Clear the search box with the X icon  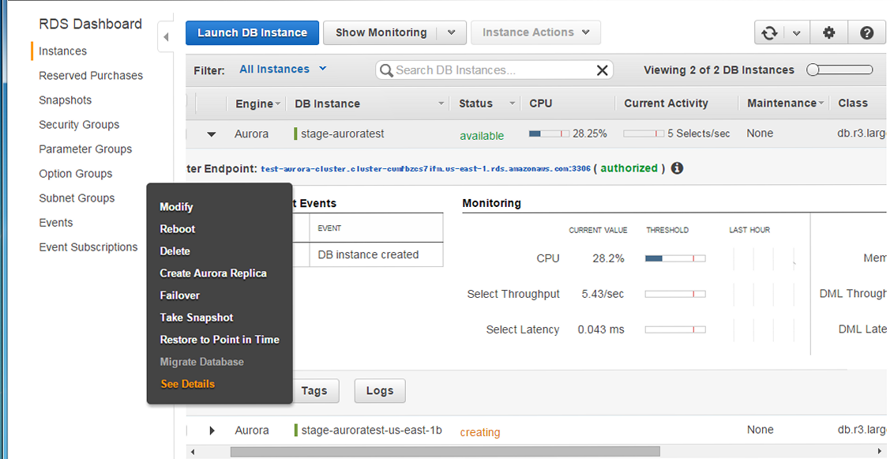pos(602,70)
